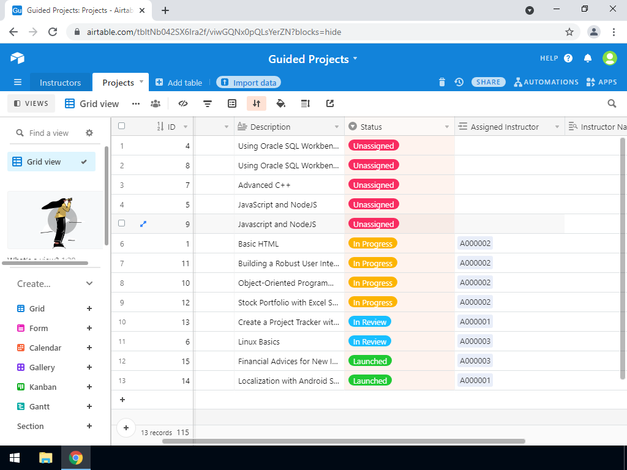Click the SHARE button

point(488,82)
